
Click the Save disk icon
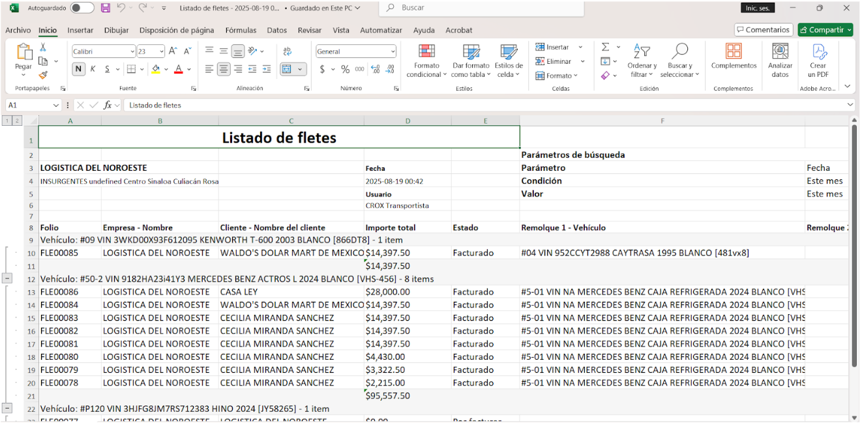106,8
